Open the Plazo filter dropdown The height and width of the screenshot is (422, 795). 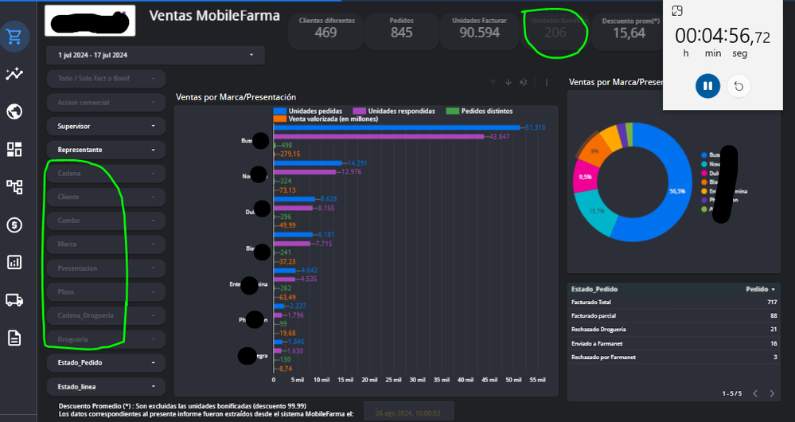coord(106,292)
